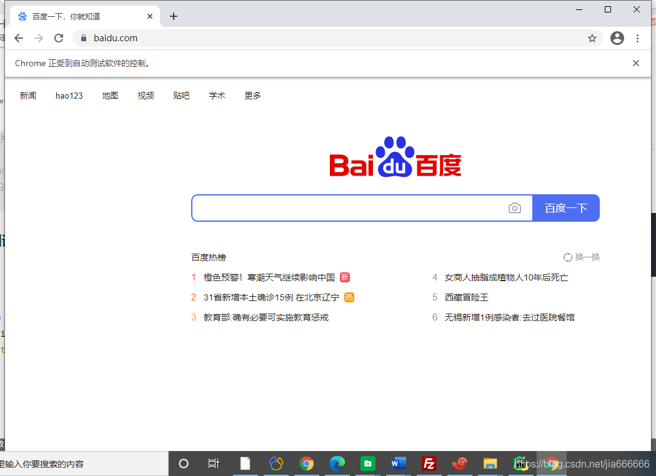Screen dimensions: 656x476
Task: Open the 学术 link
Action: 217,96
